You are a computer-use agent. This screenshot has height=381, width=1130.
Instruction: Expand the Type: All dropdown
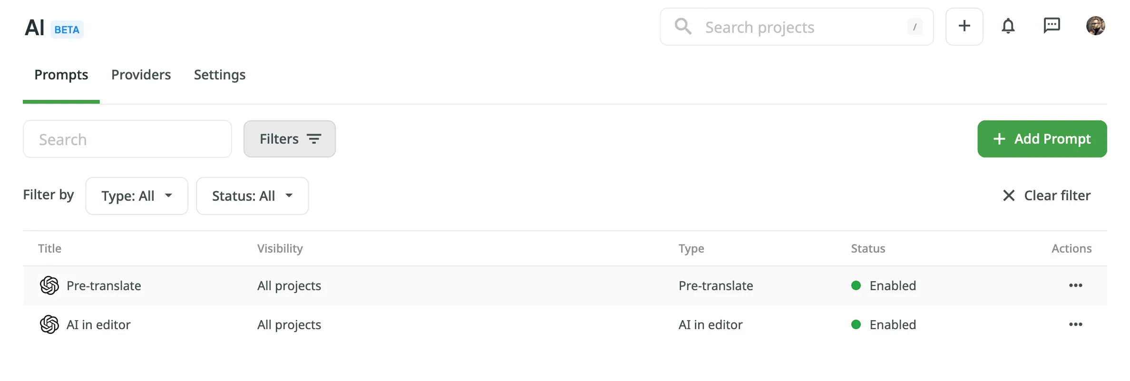coord(137,196)
